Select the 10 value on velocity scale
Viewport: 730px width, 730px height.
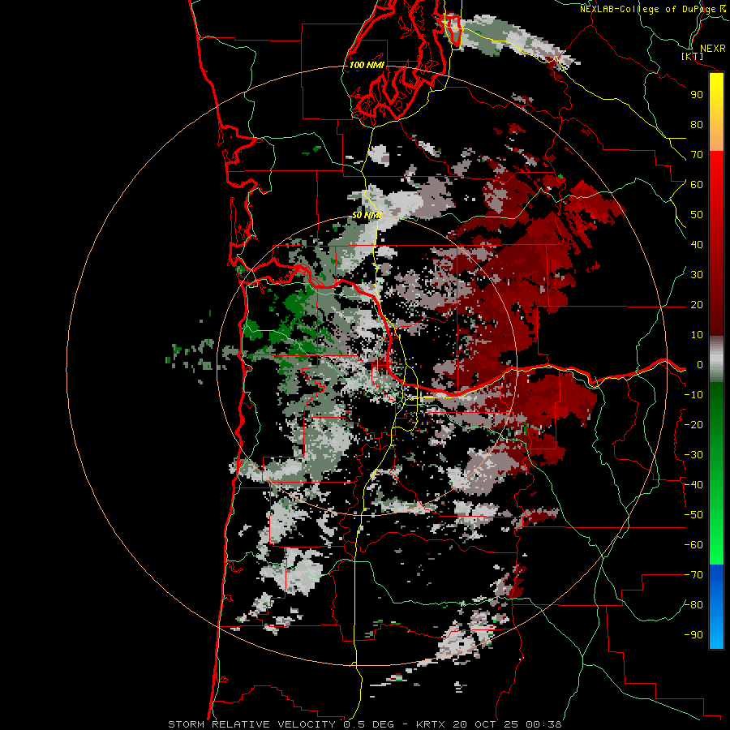point(697,335)
